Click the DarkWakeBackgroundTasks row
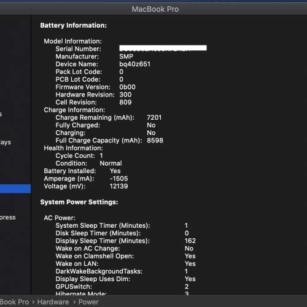 (122, 271)
